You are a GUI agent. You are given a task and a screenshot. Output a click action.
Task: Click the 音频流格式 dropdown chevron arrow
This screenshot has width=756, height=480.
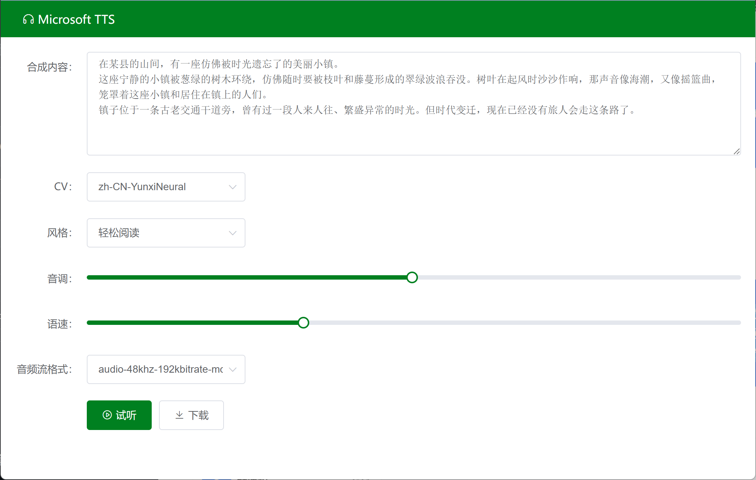(x=233, y=369)
